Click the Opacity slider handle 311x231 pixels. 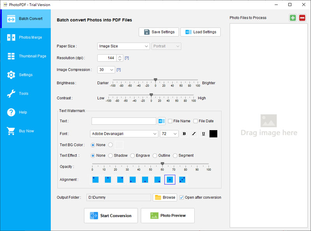tap(162, 164)
